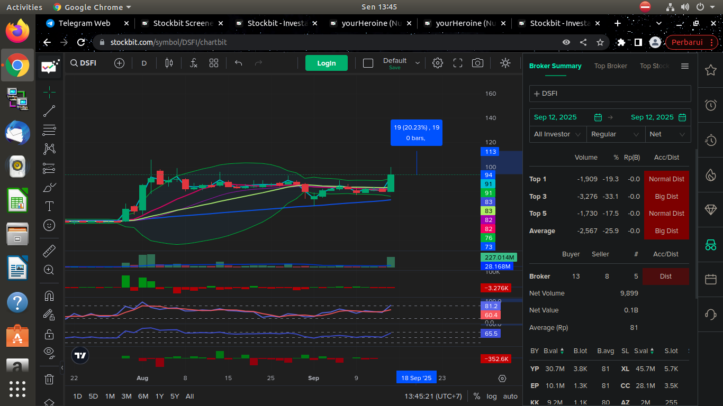Set chart range to 1D
The image size is (723, 406).
[x=77, y=396]
